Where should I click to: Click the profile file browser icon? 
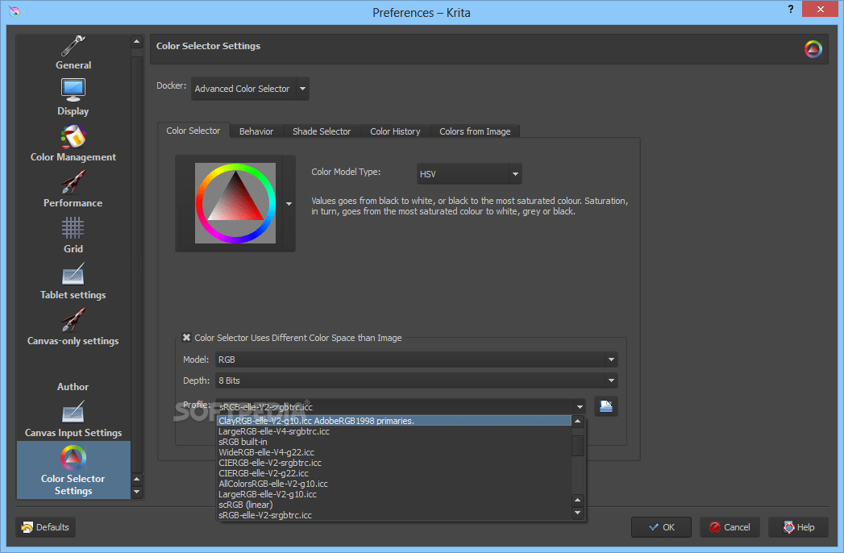click(605, 406)
